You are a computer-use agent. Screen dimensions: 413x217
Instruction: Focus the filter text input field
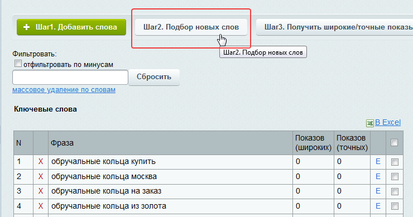(70, 77)
